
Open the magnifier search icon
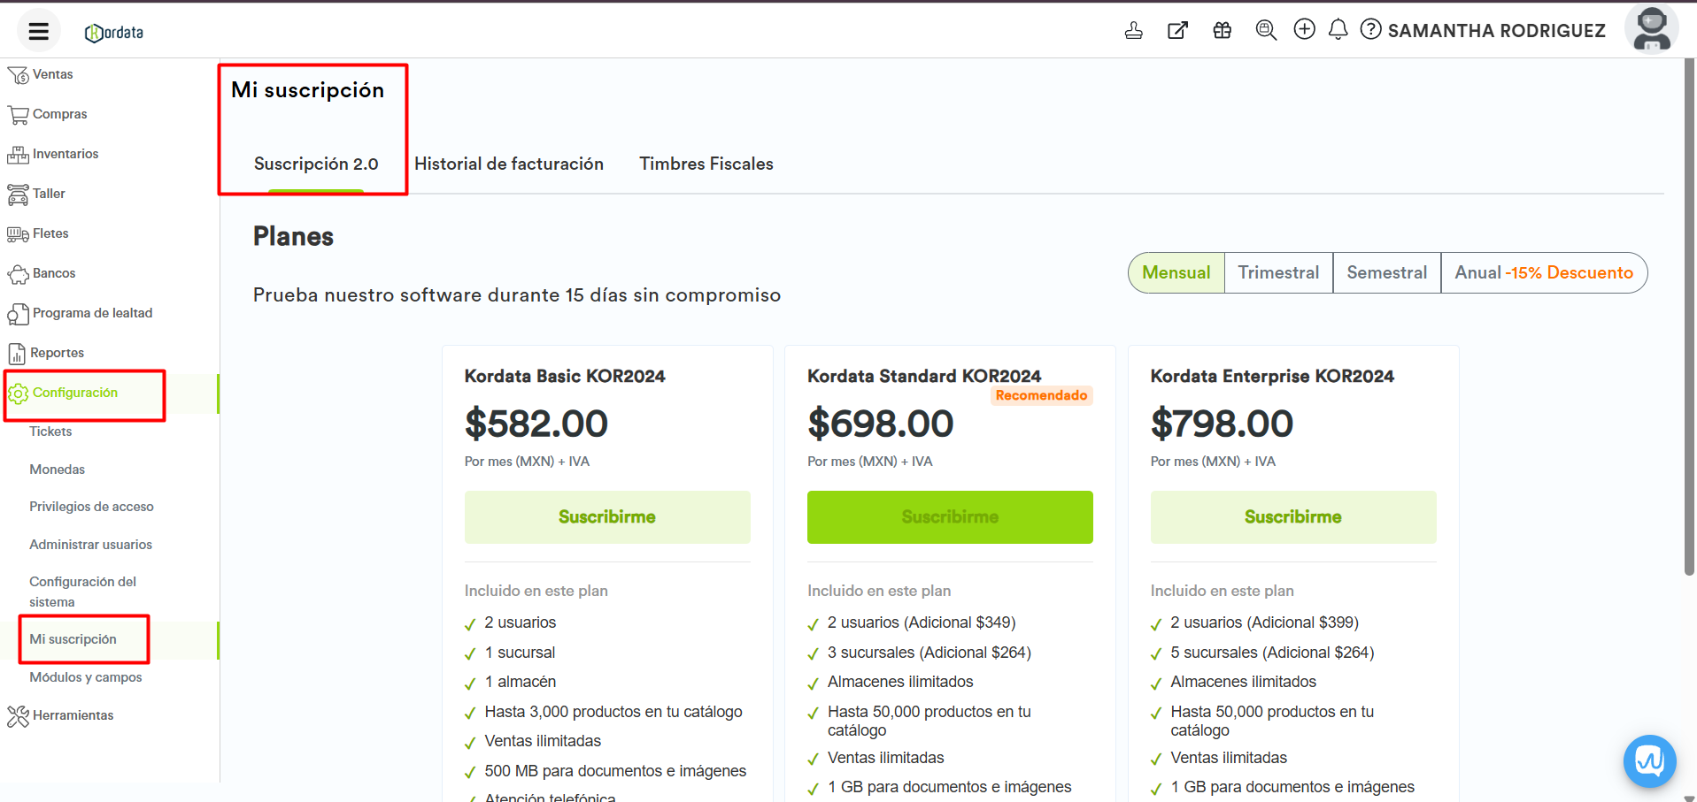(x=1266, y=31)
